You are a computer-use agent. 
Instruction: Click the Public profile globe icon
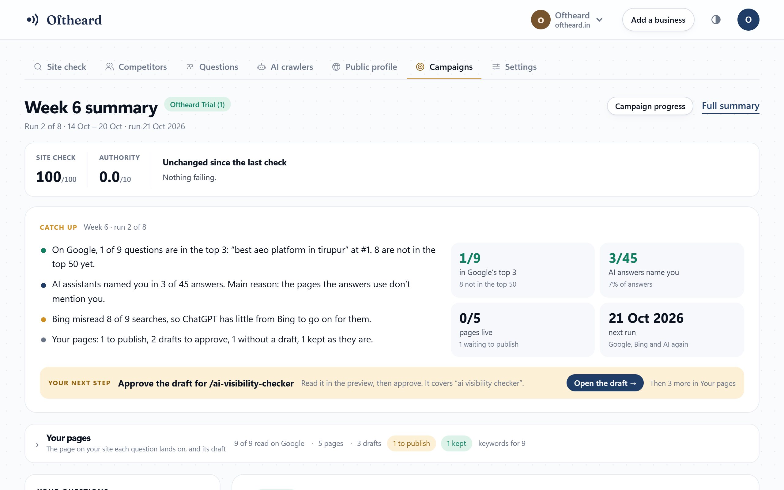[336, 67]
